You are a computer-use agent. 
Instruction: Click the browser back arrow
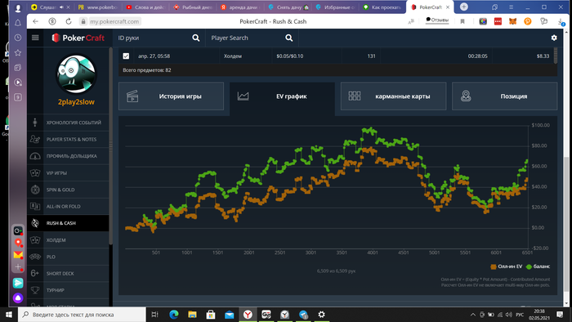(x=35, y=21)
